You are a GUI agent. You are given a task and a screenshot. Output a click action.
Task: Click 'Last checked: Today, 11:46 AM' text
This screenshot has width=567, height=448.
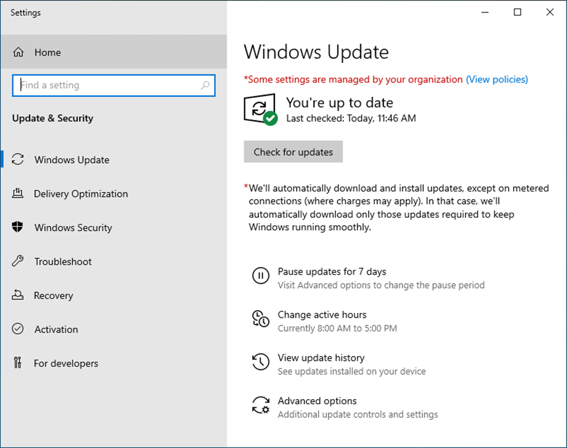click(x=351, y=118)
